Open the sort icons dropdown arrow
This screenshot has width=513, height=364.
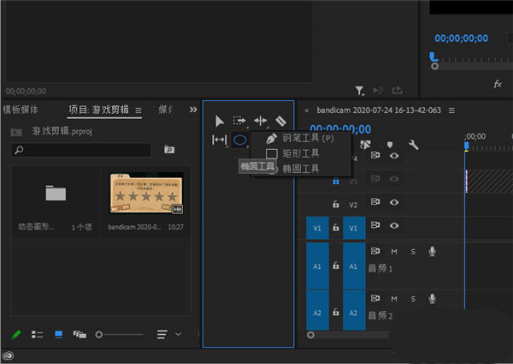(178, 334)
